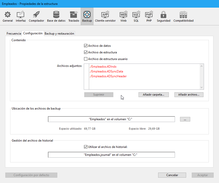Open Seguridad padlock settings
Image resolution: width=219 pixels, height=183 pixels.
click(x=163, y=17)
